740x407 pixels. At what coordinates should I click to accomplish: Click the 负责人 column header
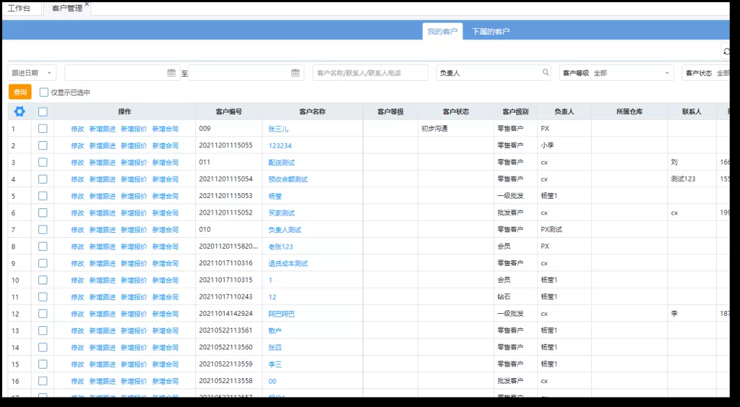click(565, 112)
